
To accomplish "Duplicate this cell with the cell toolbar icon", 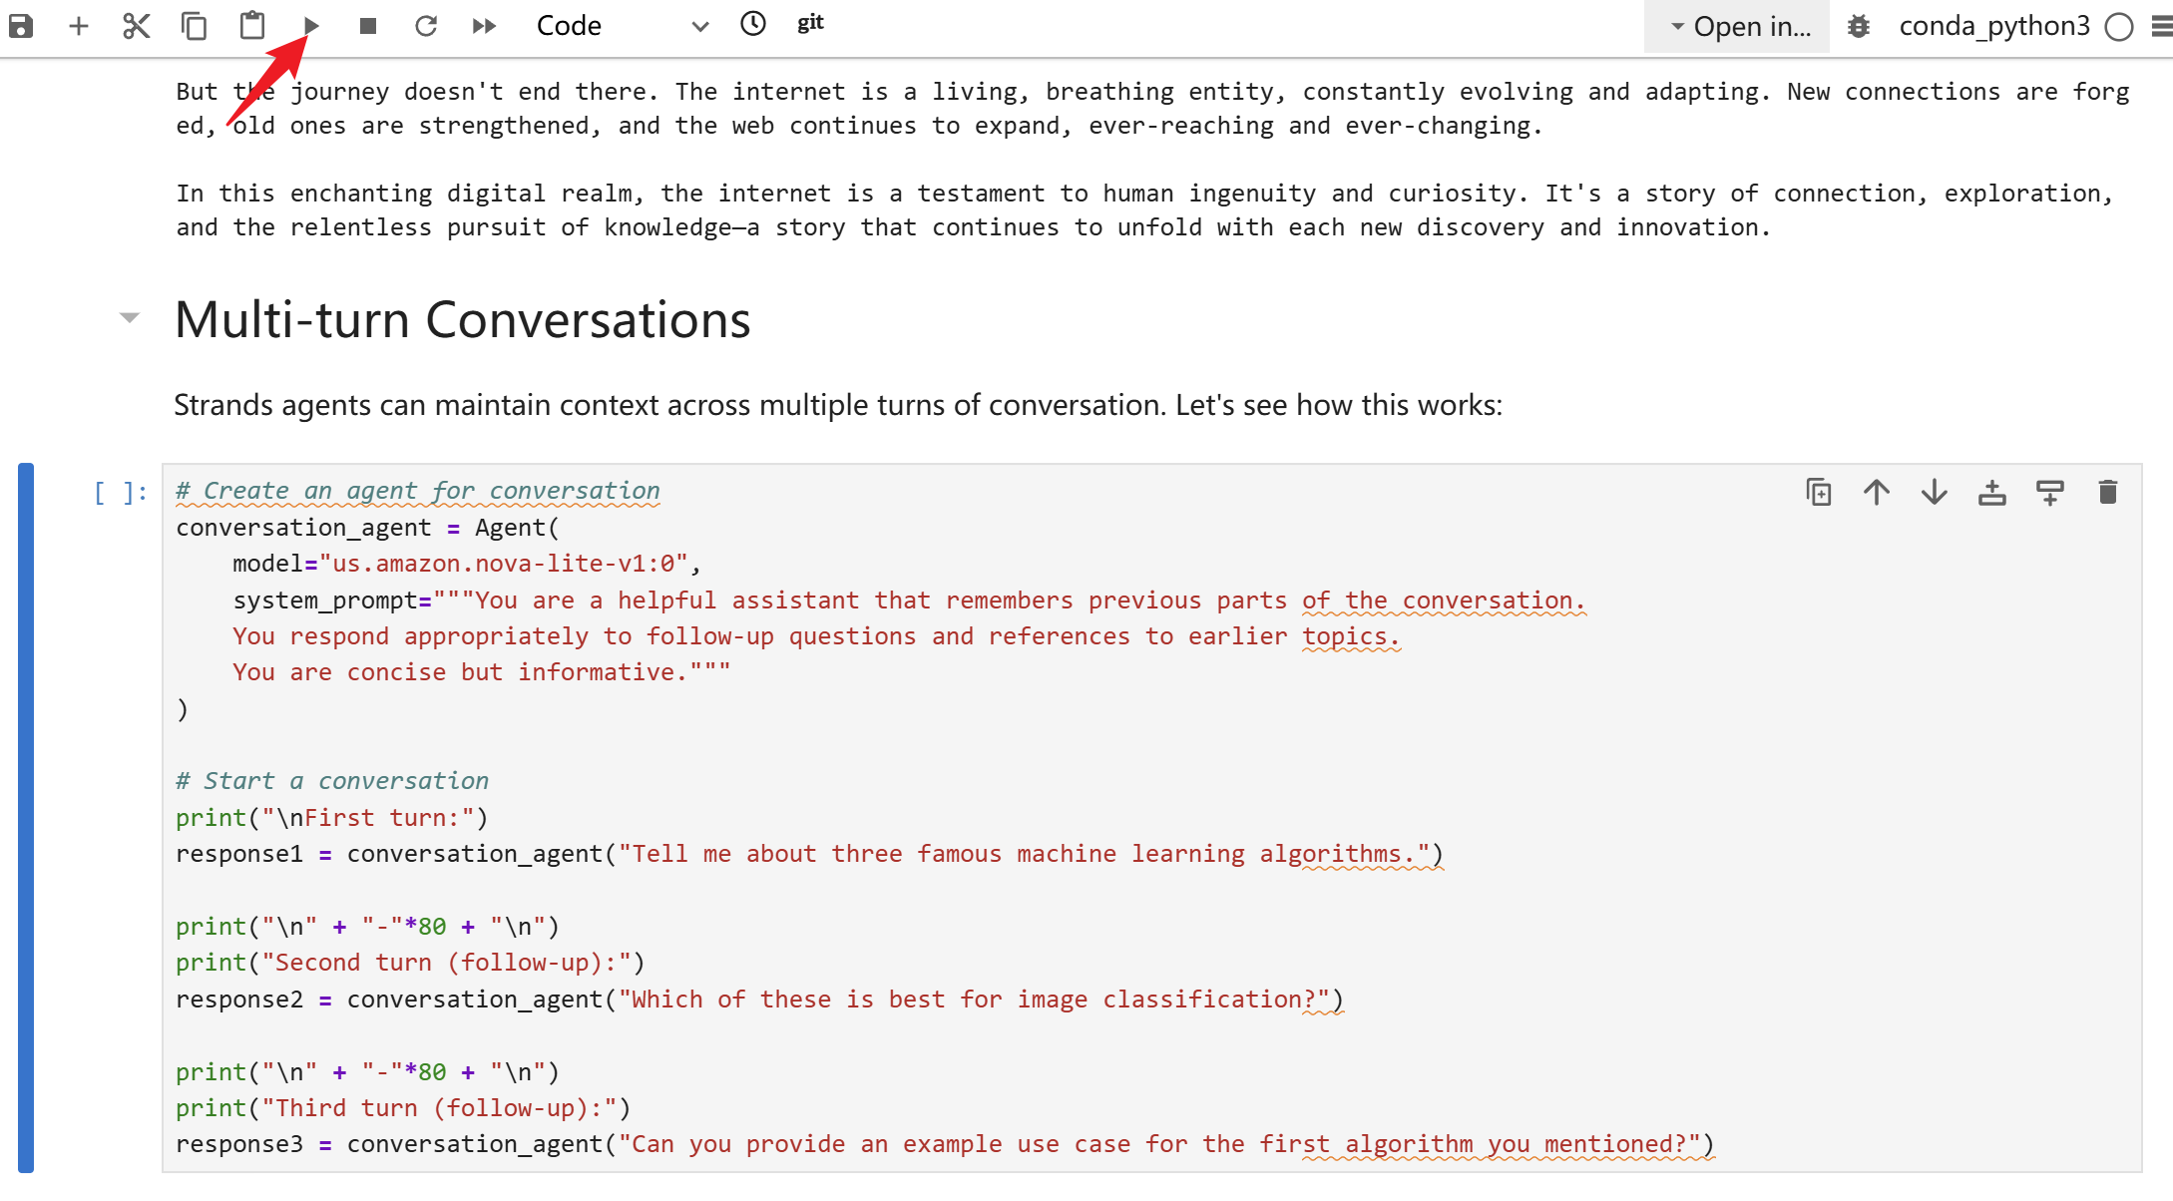I will pos(1819,492).
